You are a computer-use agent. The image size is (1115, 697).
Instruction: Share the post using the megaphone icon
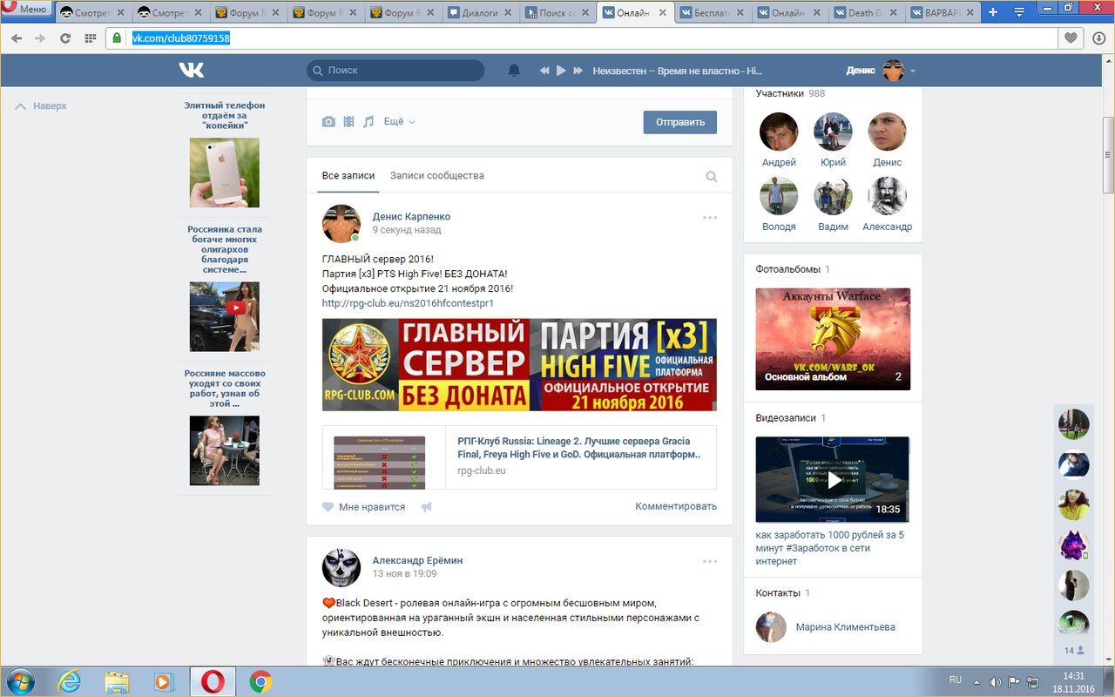coord(427,507)
